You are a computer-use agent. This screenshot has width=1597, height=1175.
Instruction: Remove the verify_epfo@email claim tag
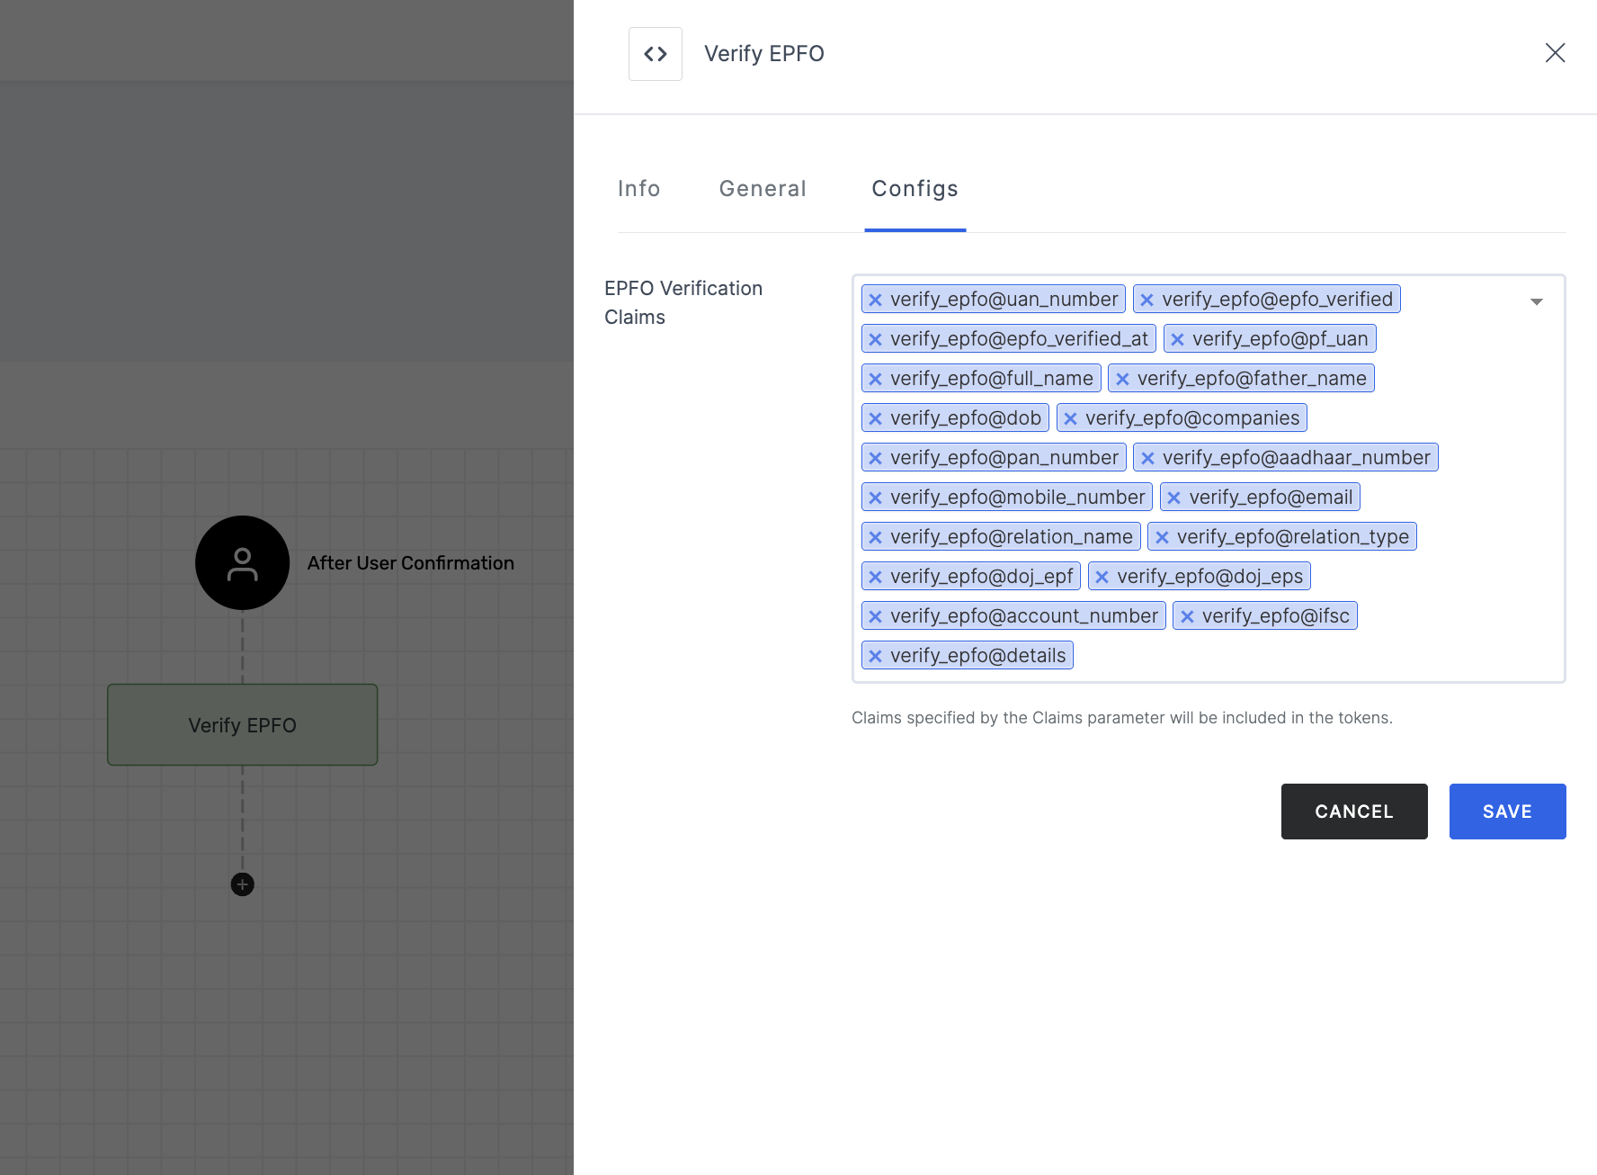click(x=1174, y=498)
